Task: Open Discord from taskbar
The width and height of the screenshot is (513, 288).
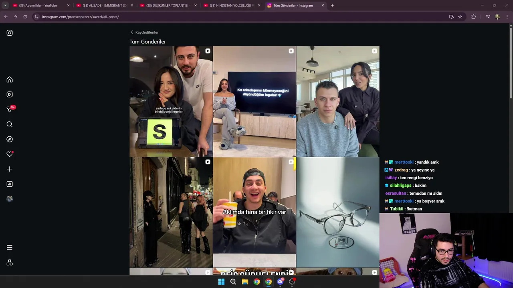Action: point(281,282)
